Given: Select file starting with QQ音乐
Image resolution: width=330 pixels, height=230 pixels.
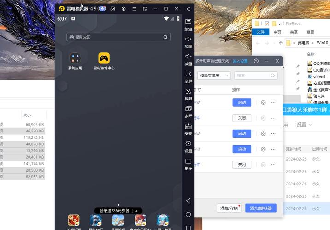Looking at the screenshot, I should point(319,70).
